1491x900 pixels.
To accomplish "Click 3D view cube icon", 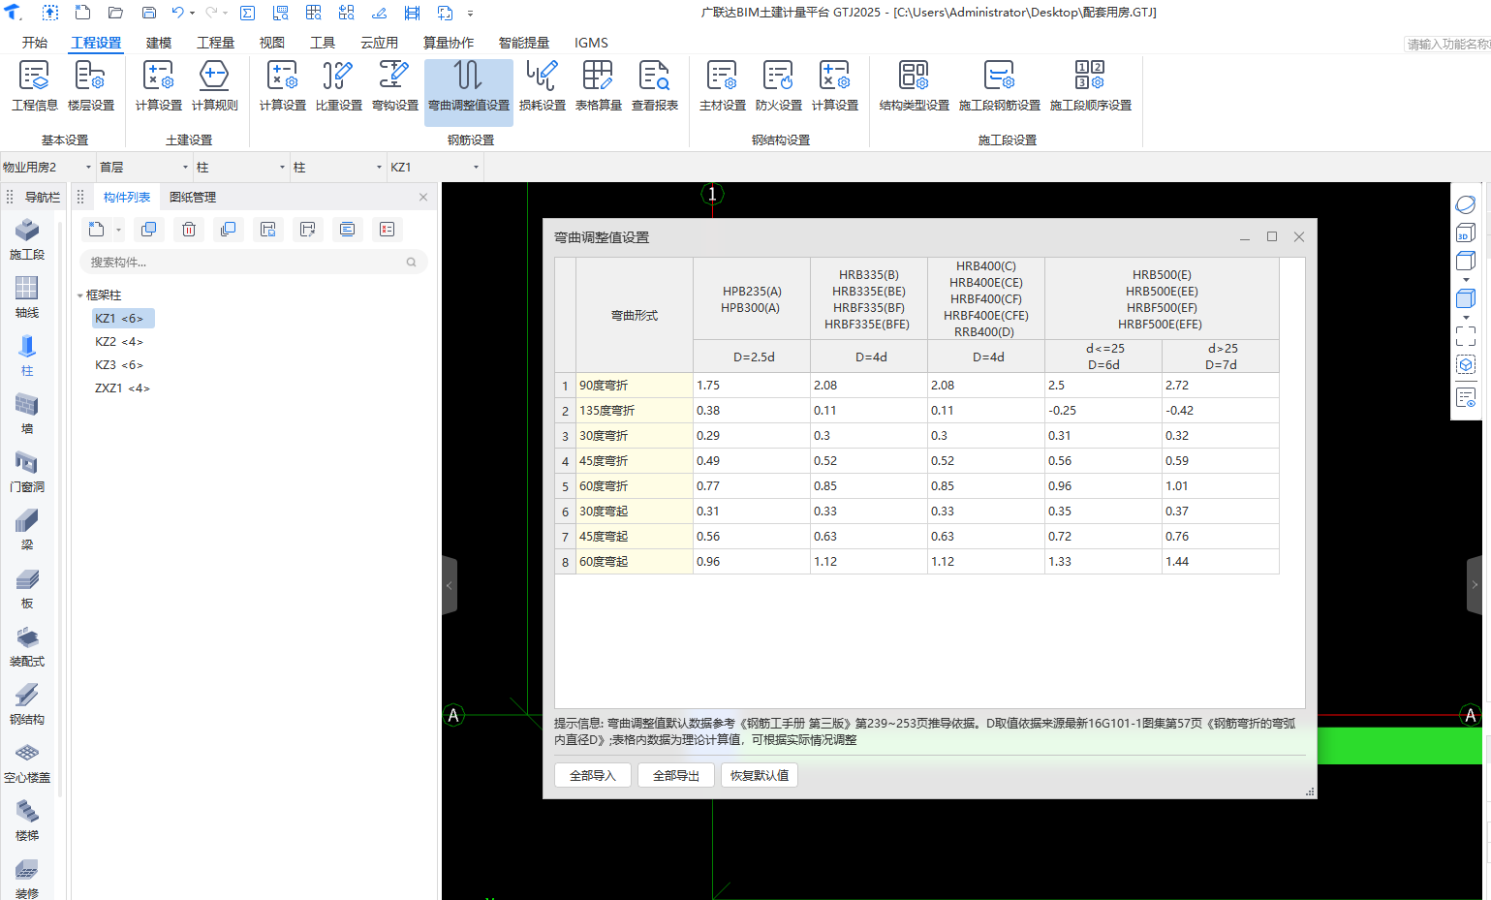I will pyautogui.click(x=1466, y=233).
